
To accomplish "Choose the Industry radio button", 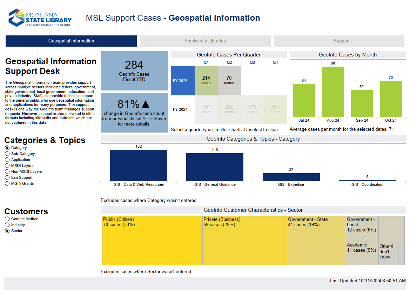I will click(7, 225).
